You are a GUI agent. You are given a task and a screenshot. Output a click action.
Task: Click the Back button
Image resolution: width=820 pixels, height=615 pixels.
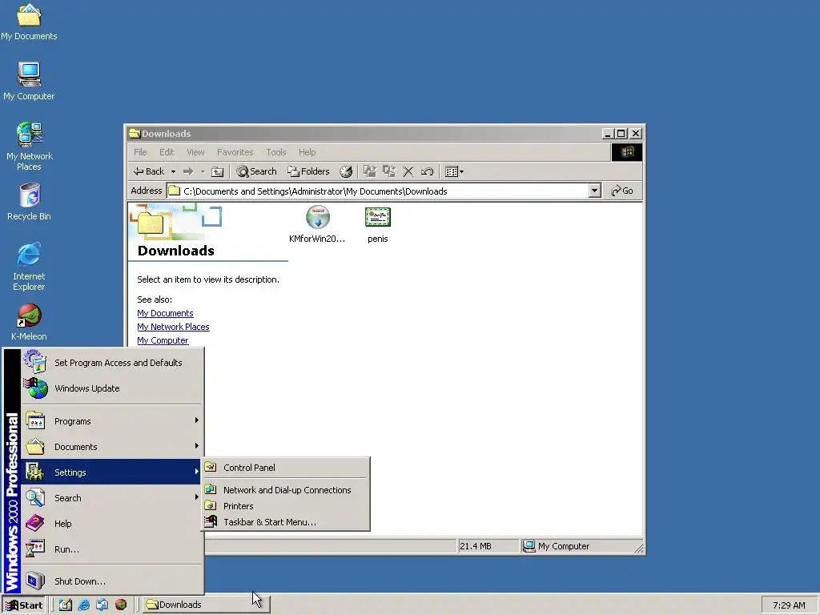pos(149,171)
